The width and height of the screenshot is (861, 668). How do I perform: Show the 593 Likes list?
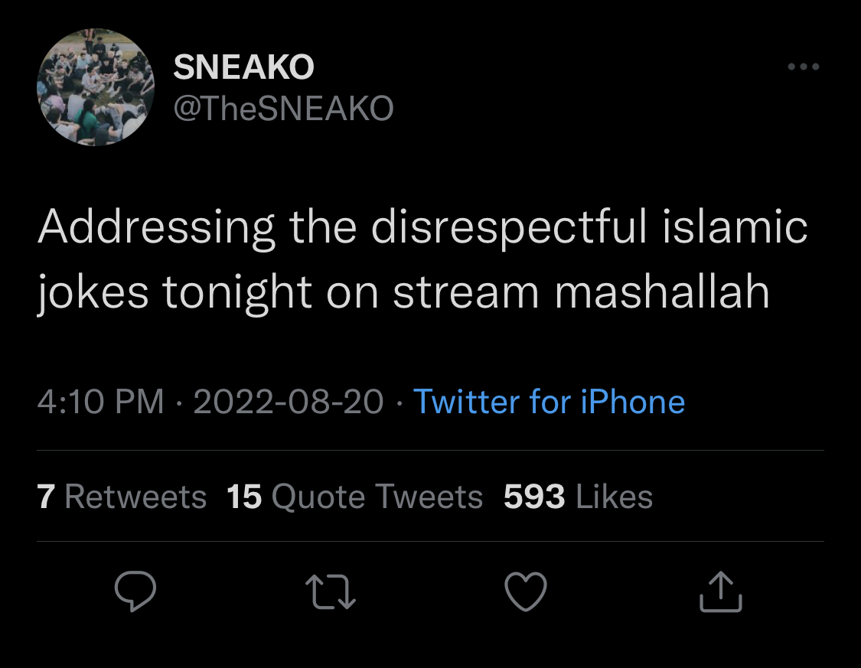point(578,497)
